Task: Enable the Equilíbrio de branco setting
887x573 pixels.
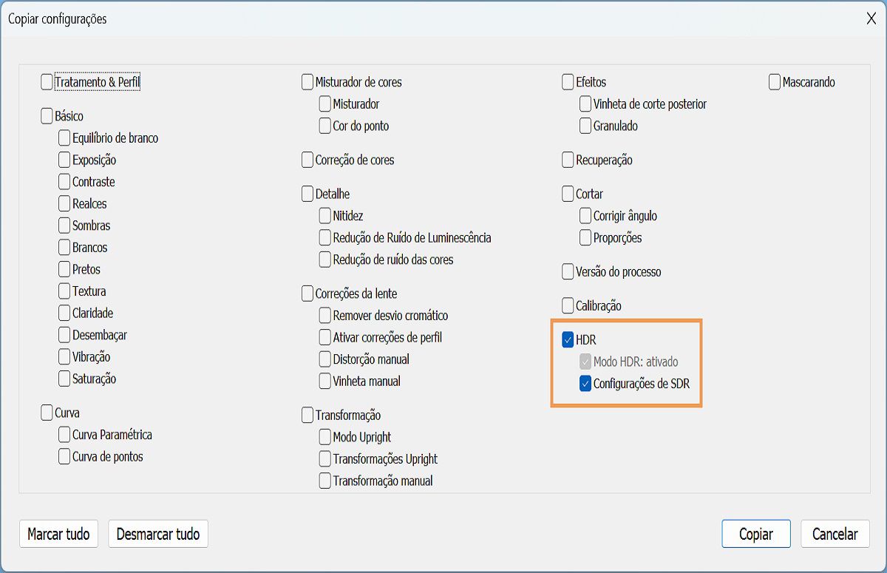Action: (x=64, y=138)
